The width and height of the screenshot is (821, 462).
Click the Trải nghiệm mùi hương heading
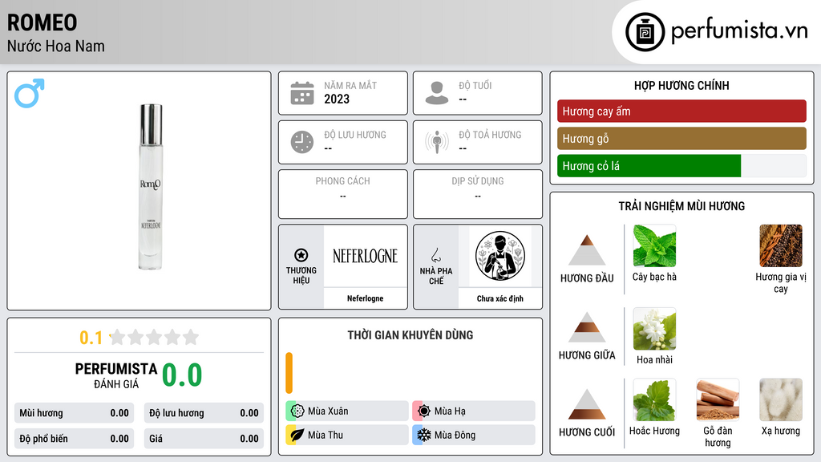click(x=681, y=206)
